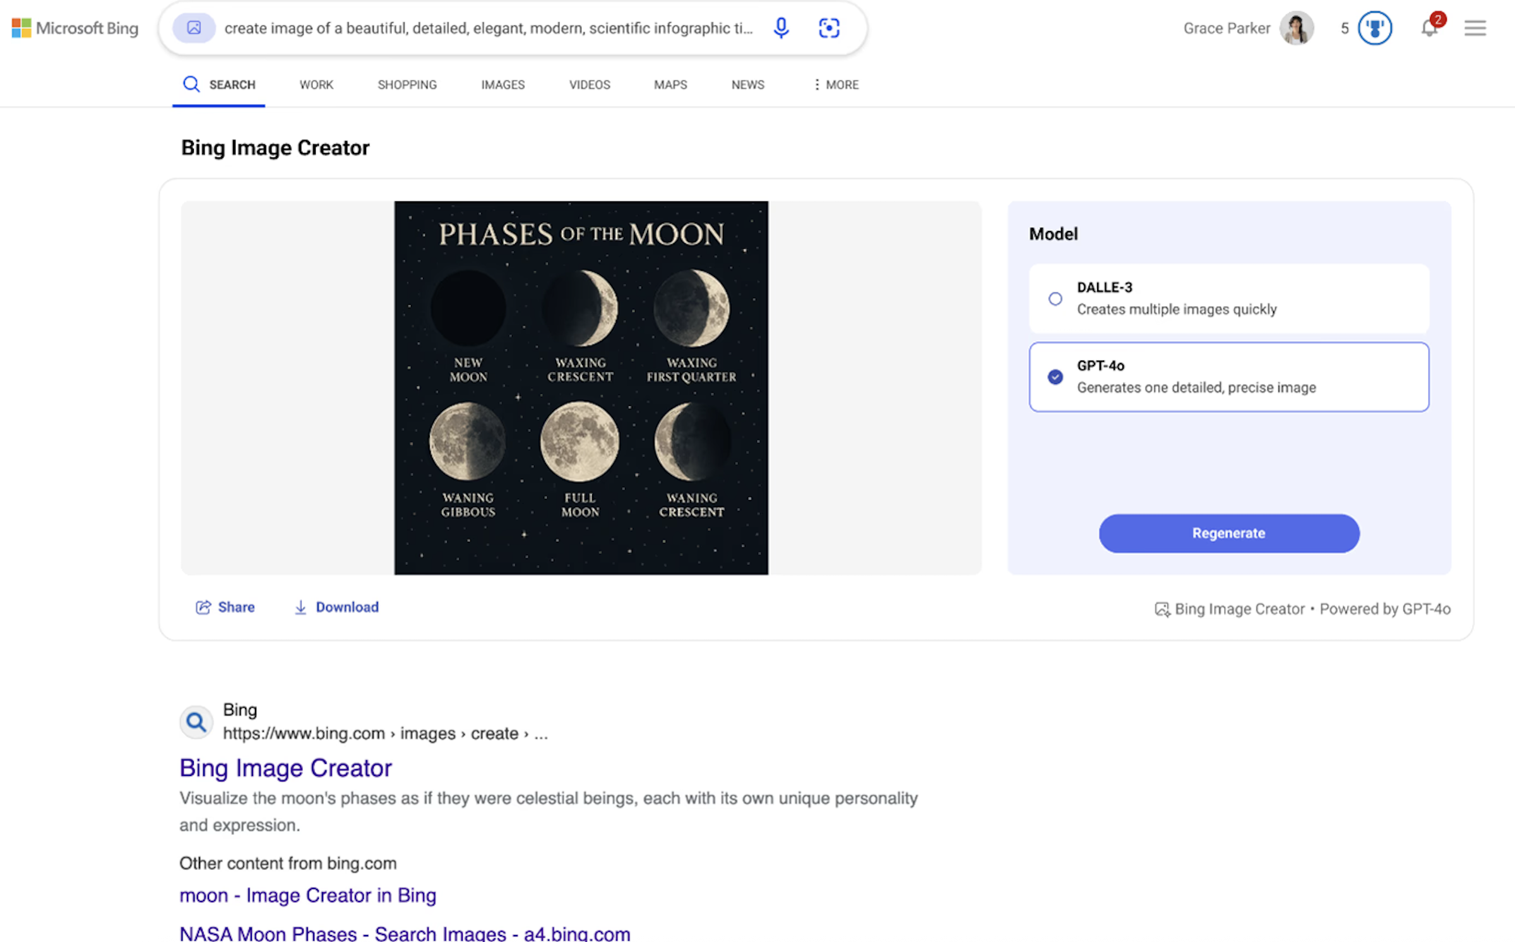Open visual search camera icon
This screenshot has width=1515, height=942.
coord(829,28)
